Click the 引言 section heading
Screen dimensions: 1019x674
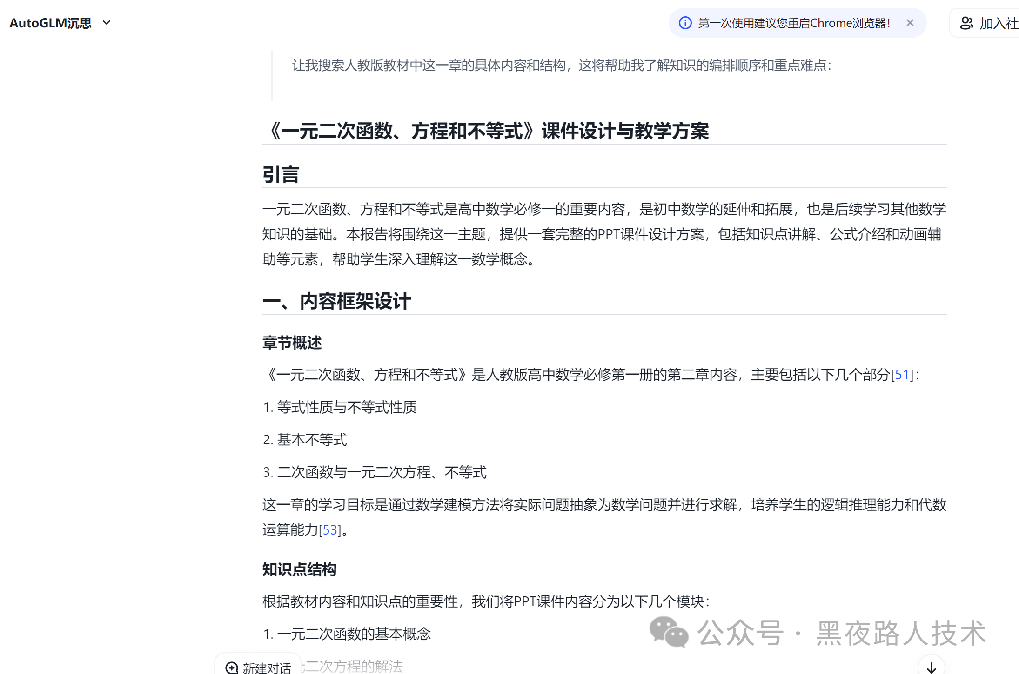281,175
